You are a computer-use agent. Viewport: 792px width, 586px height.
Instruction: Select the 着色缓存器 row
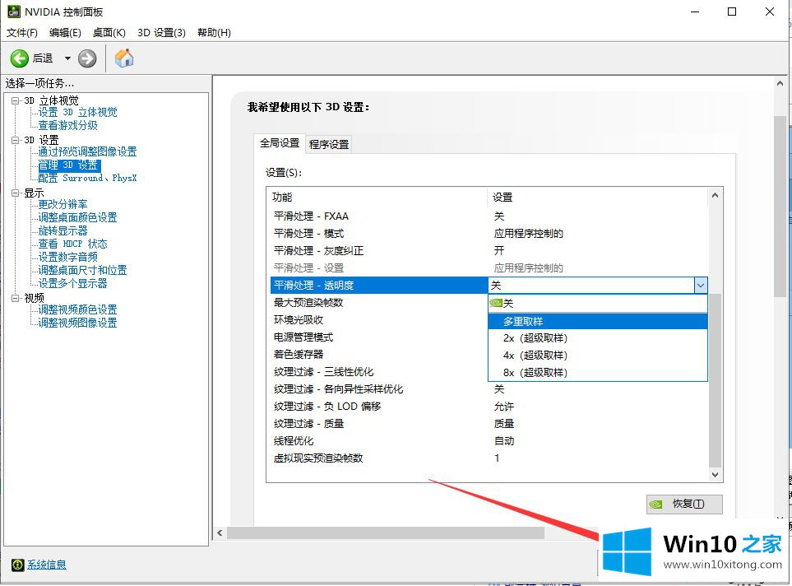pyautogui.click(x=379, y=355)
